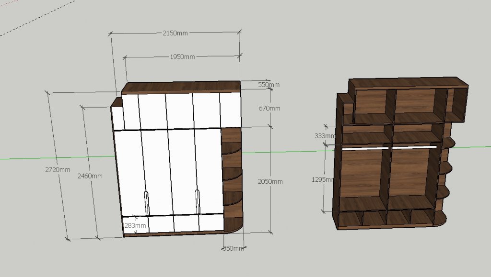Click the 670mm dimension text
The image size is (491, 277).
tap(269, 109)
